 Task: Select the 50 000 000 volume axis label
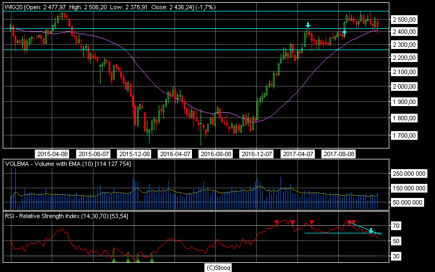pyautogui.click(x=407, y=202)
